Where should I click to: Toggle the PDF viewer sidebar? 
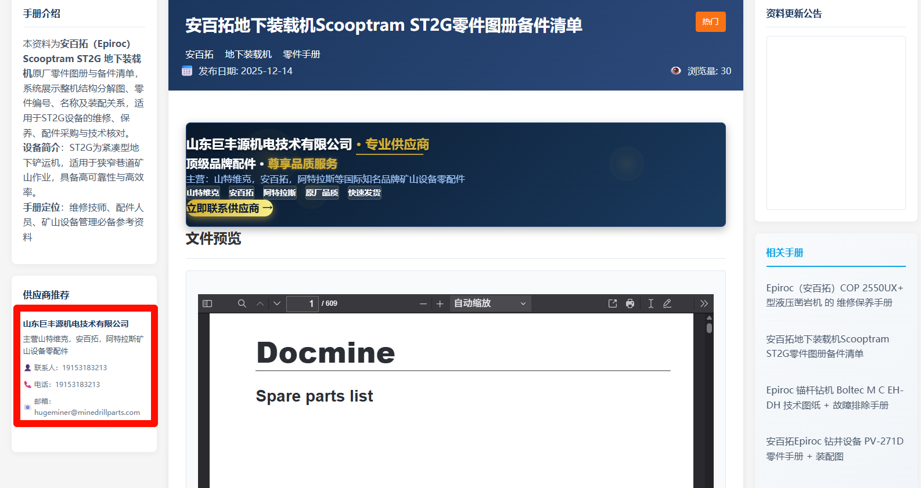pos(207,303)
